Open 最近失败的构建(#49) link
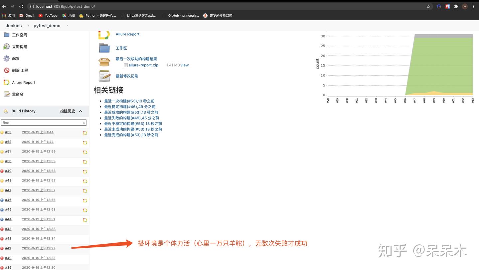 (131, 118)
